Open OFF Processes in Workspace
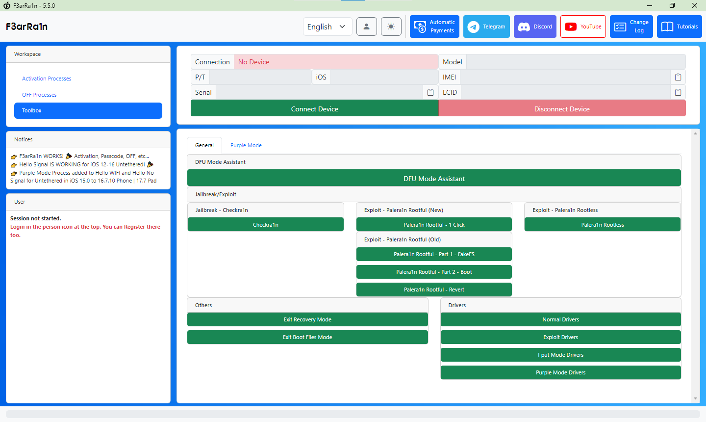 click(x=39, y=95)
